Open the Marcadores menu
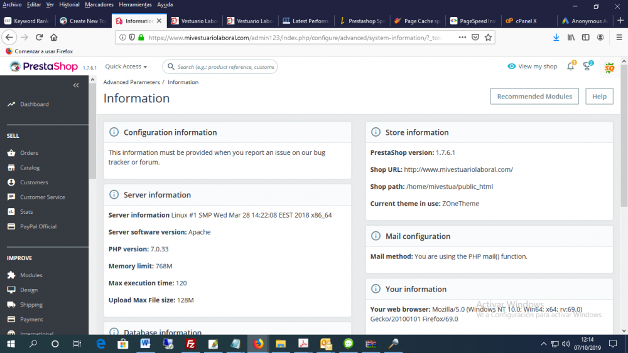 click(x=99, y=5)
